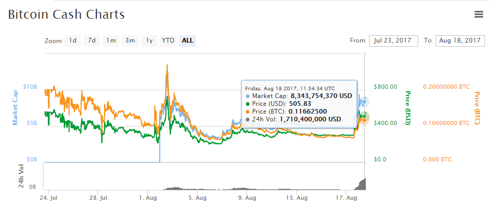Click the 28. Jul date label

(98, 198)
